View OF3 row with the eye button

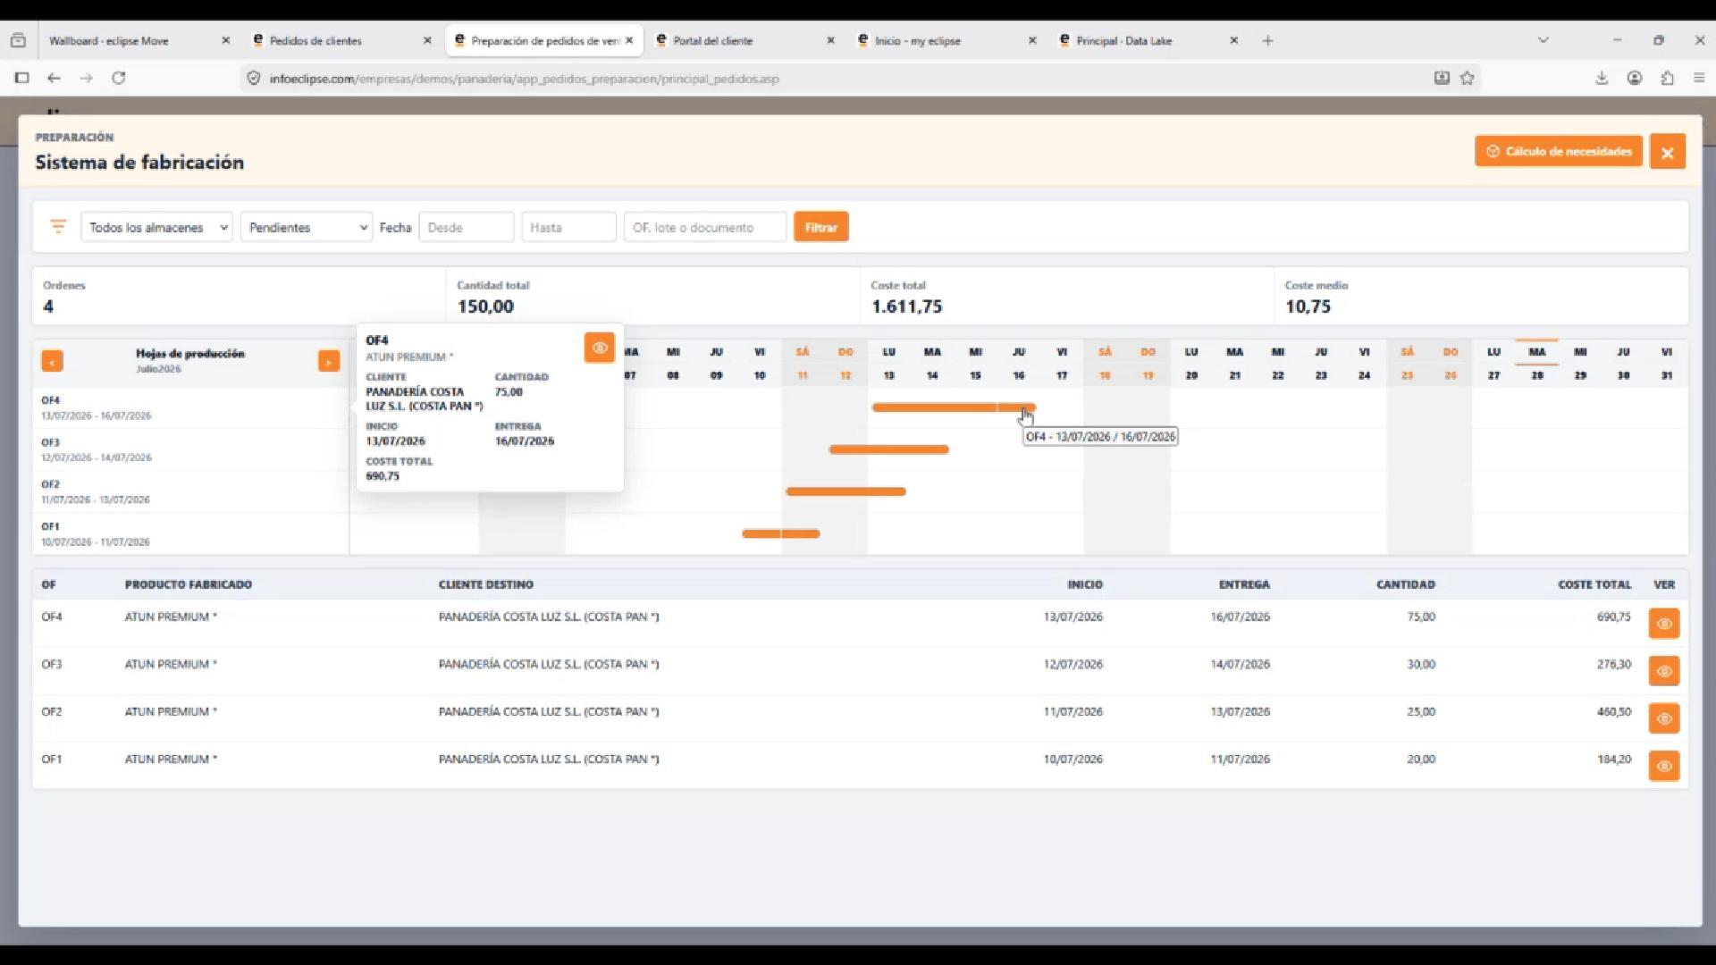click(x=1663, y=671)
